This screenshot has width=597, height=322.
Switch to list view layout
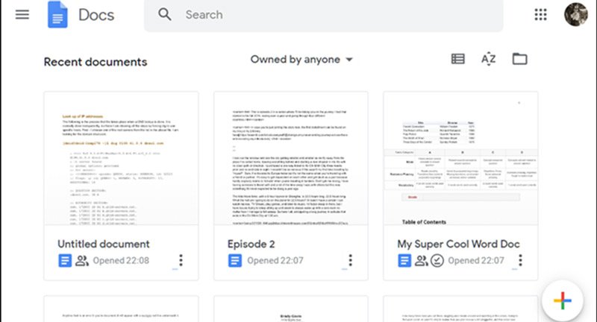(457, 60)
